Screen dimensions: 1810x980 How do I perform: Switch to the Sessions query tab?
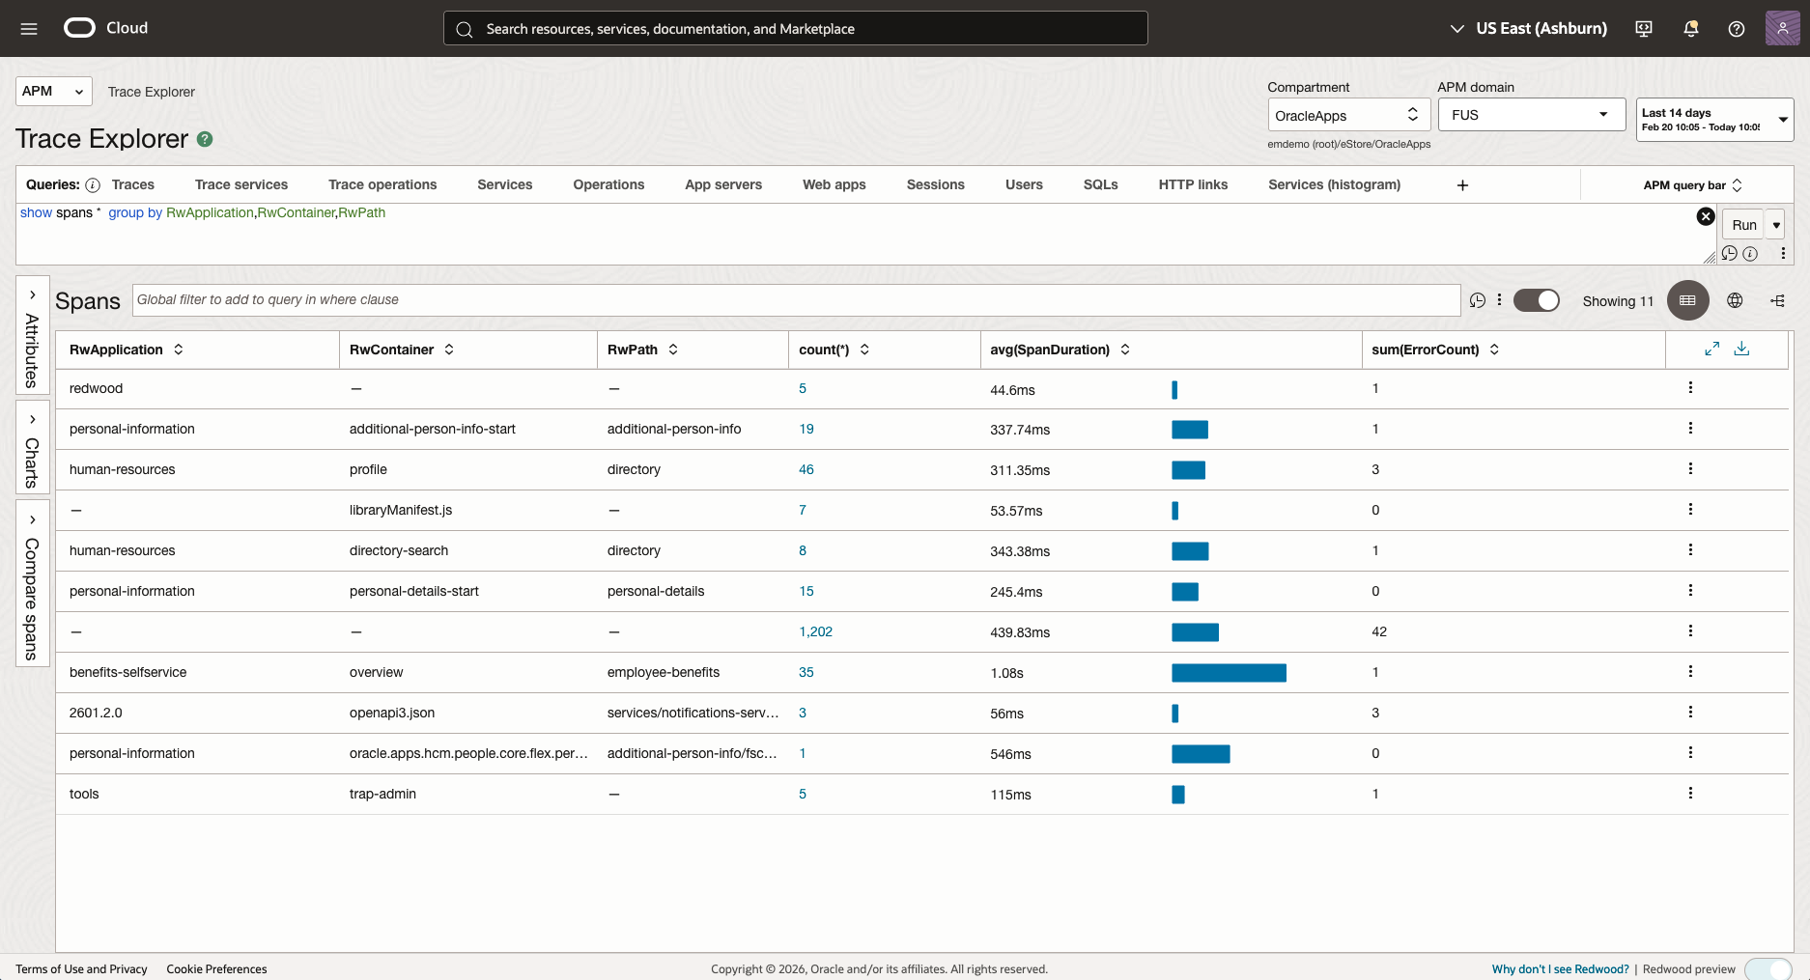pos(935,184)
